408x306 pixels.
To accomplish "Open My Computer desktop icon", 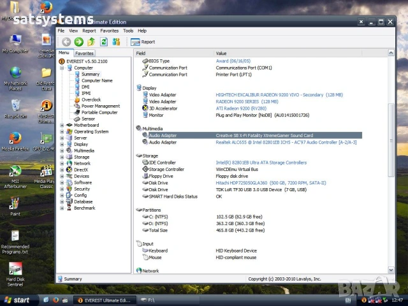I will click(15, 44).
